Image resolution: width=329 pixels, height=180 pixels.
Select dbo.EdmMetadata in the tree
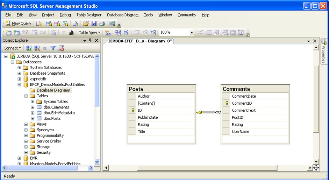(x=59, y=113)
